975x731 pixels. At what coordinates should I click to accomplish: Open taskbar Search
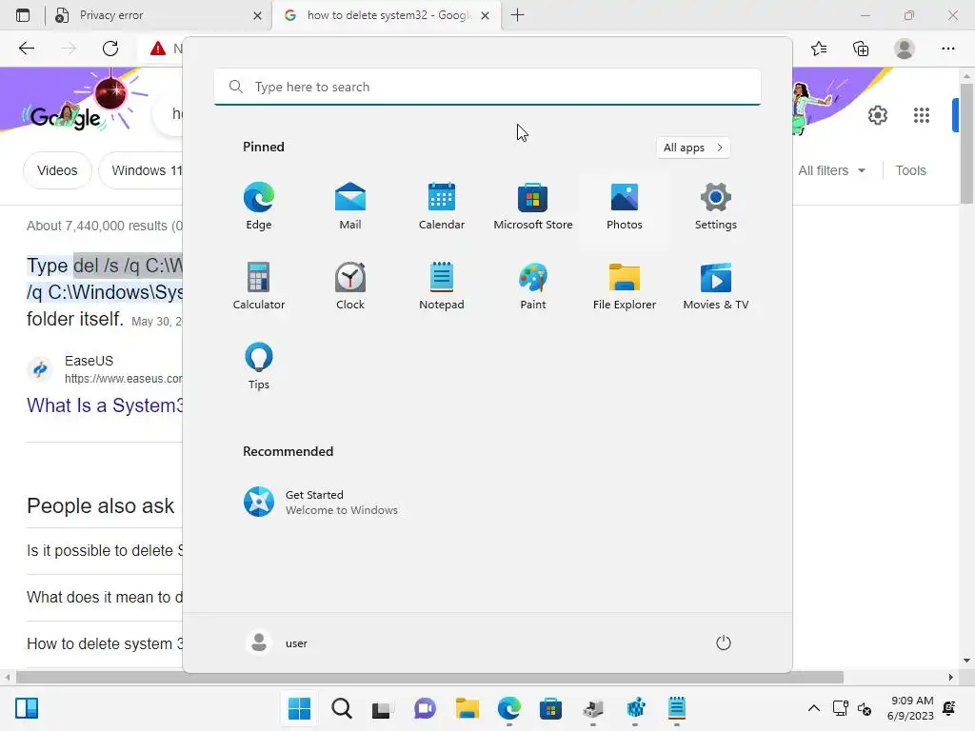(342, 708)
